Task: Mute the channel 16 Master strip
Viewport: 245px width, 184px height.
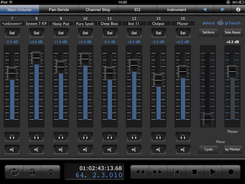Action: pos(183,149)
